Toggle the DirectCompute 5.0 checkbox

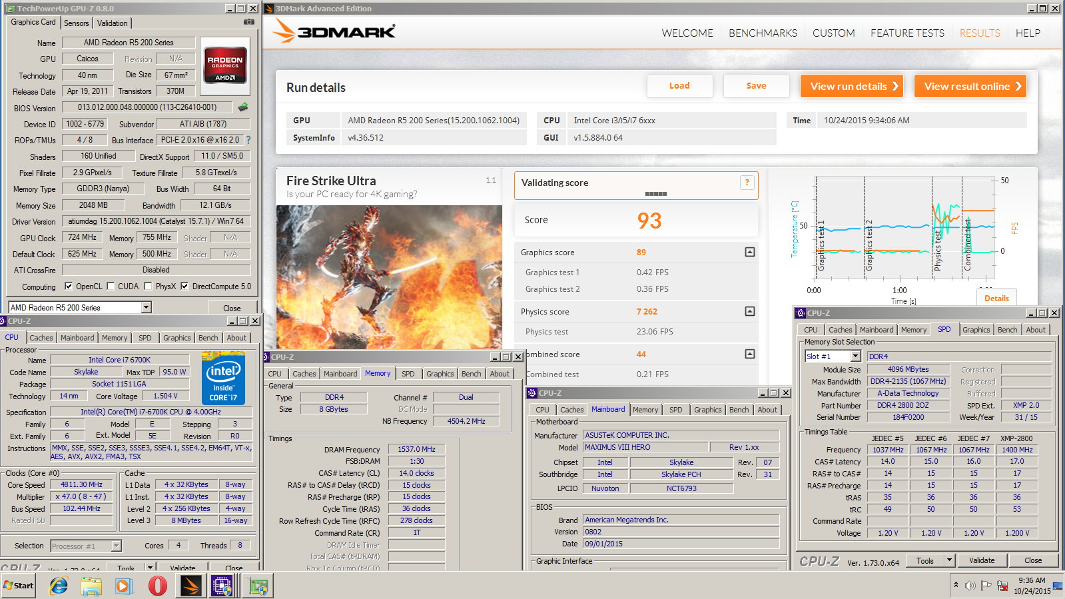pos(184,287)
